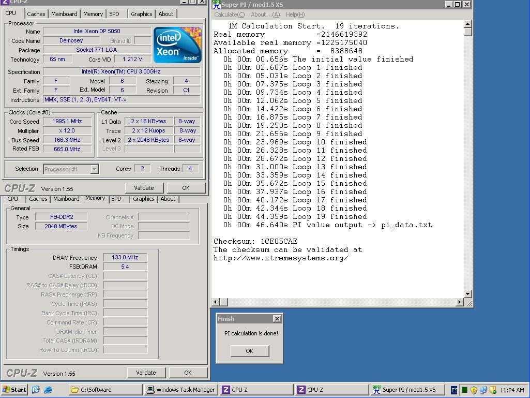Click the ES language indicator in tray

pos(454,390)
